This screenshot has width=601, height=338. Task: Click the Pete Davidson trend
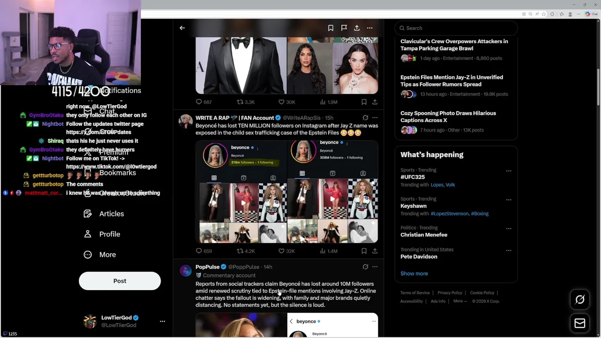point(419,257)
